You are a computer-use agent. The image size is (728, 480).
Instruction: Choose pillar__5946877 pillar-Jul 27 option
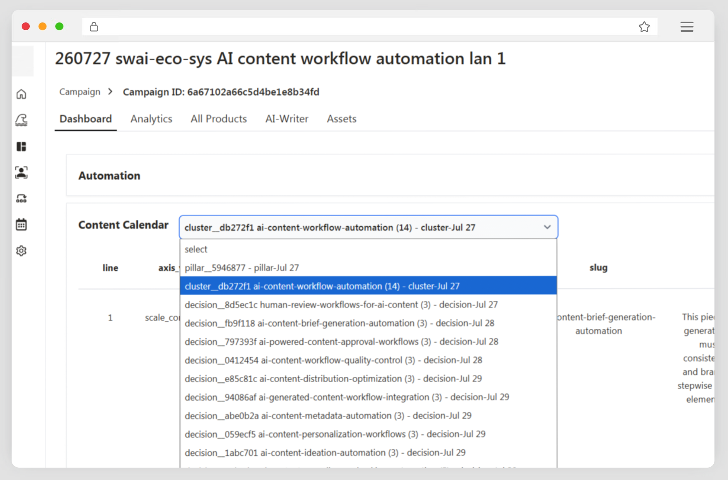tap(368, 268)
